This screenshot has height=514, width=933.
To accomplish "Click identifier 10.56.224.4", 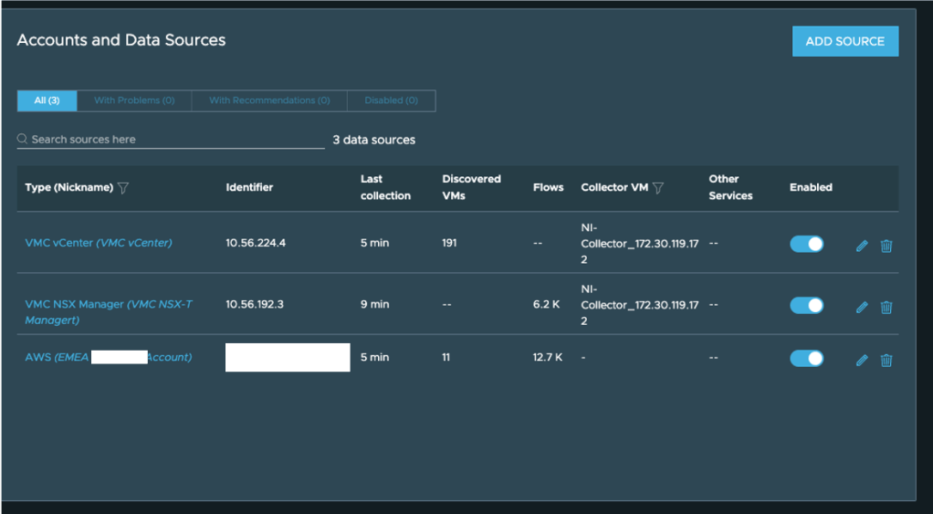I will click(256, 243).
